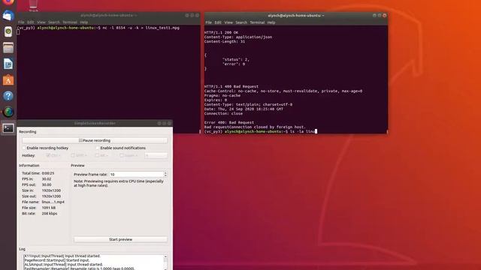Open Search menu in the right HTTP terminal
This screenshot has height=270, width=481.
241,22
